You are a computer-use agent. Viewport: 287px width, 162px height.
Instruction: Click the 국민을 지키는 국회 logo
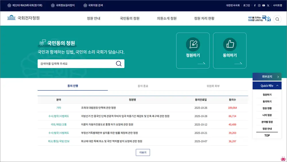(259, 19)
